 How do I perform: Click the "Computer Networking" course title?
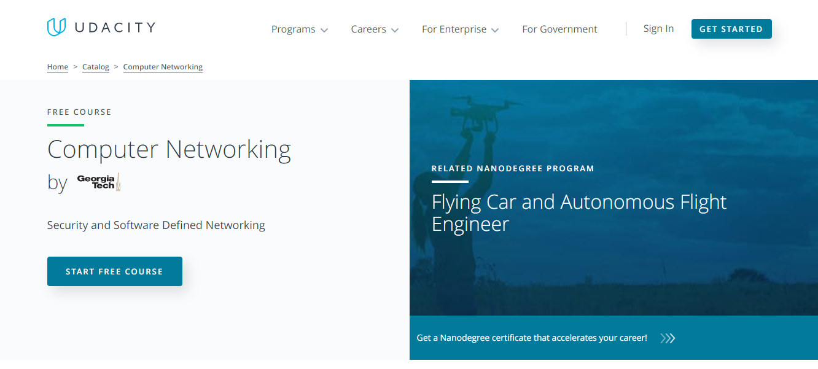coord(169,149)
